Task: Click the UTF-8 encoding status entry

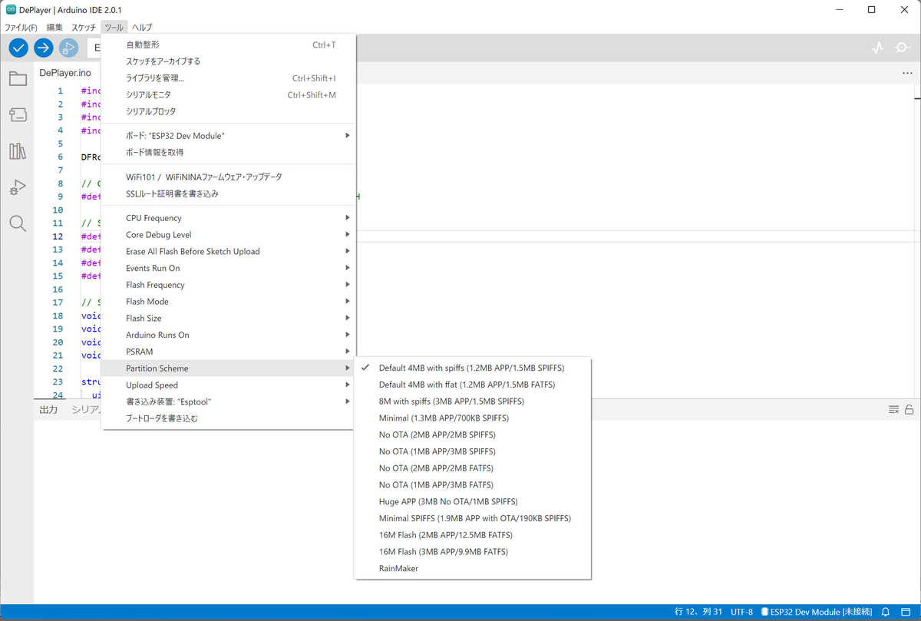Action: tap(741, 612)
